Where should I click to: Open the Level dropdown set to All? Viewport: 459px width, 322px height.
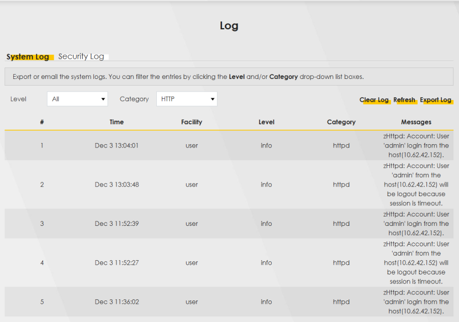77,99
